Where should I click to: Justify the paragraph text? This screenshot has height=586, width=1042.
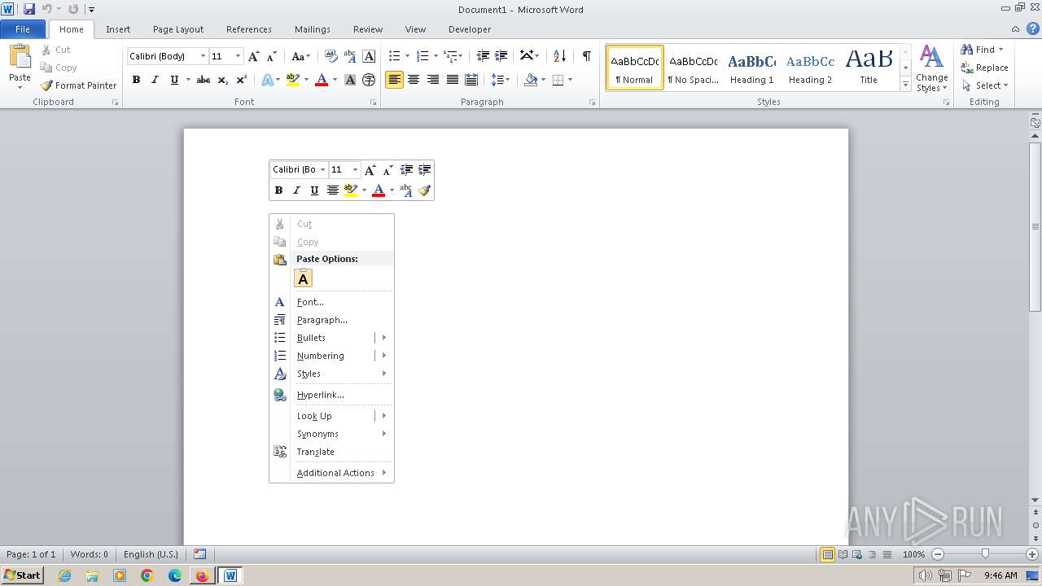452,80
